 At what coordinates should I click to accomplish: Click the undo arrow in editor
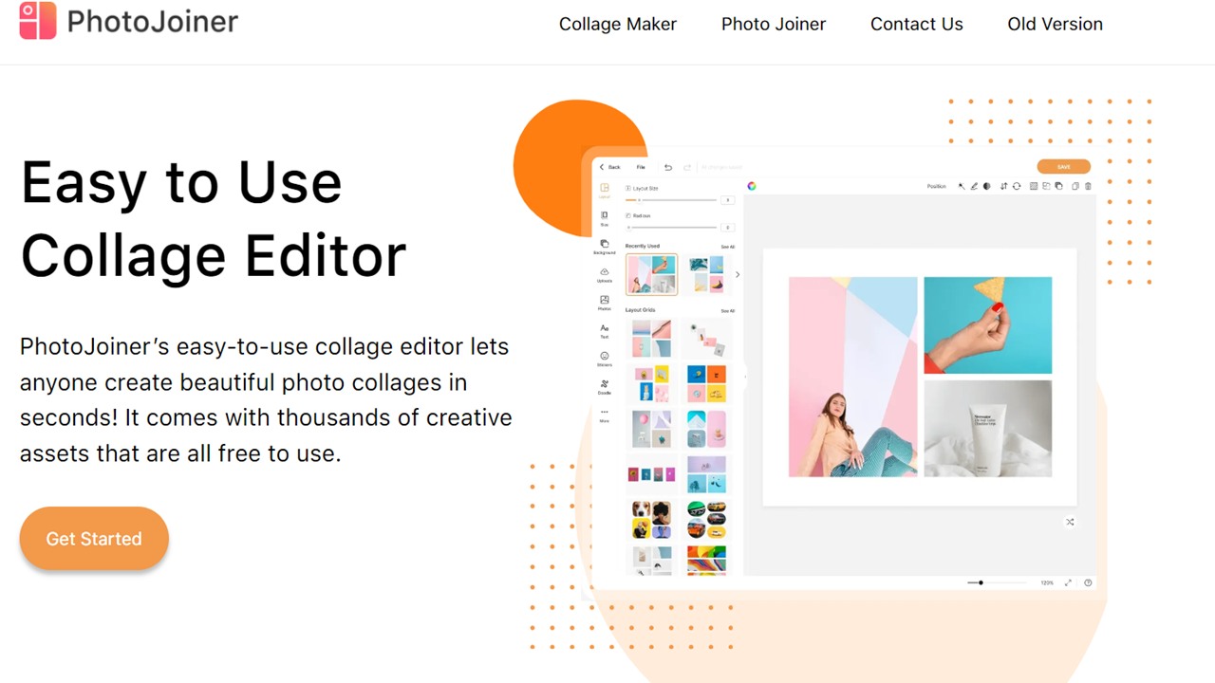coord(668,167)
